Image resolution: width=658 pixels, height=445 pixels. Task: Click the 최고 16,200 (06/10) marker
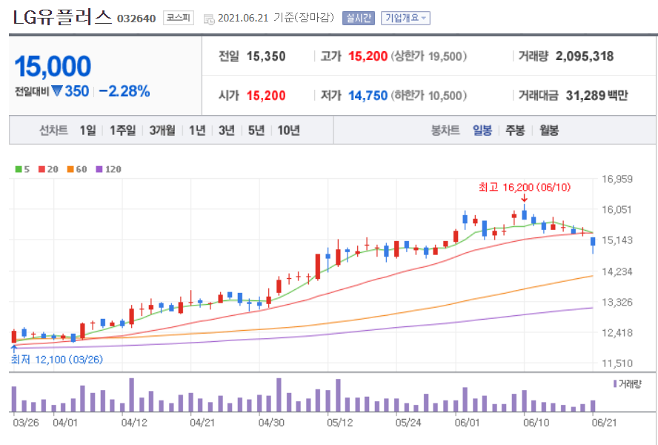click(525, 187)
